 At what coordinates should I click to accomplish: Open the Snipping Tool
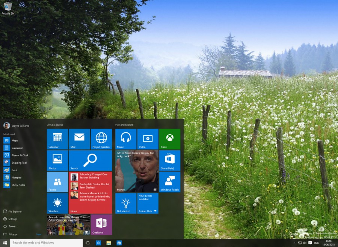pos(18,163)
